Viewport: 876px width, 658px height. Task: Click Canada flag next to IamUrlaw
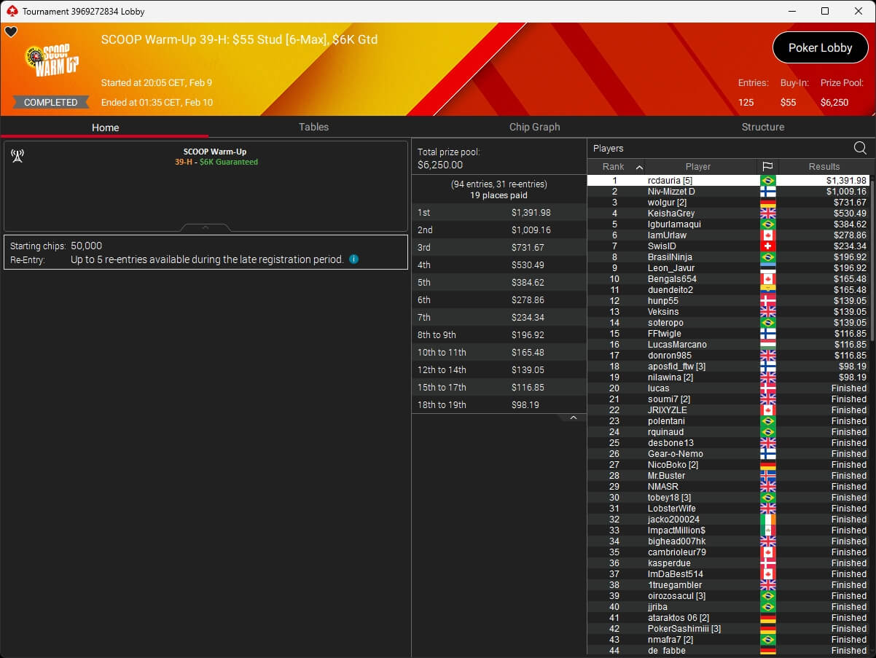[767, 235]
